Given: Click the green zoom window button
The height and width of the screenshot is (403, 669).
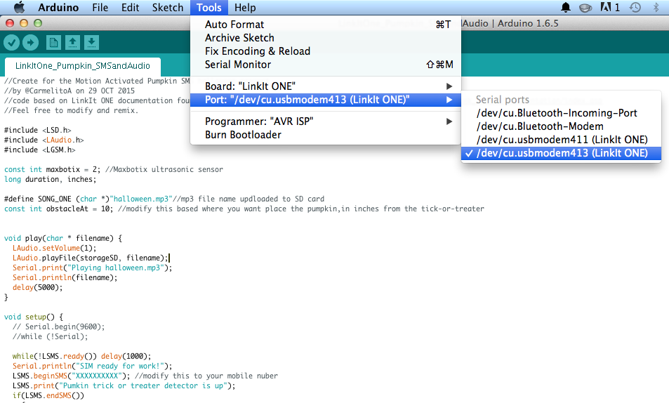Looking at the screenshot, I should (x=38, y=23).
